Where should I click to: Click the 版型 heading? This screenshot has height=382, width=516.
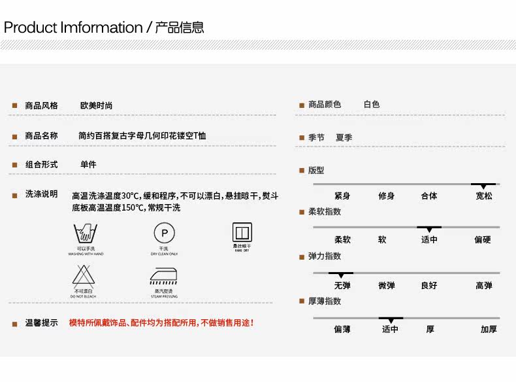click(x=316, y=171)
